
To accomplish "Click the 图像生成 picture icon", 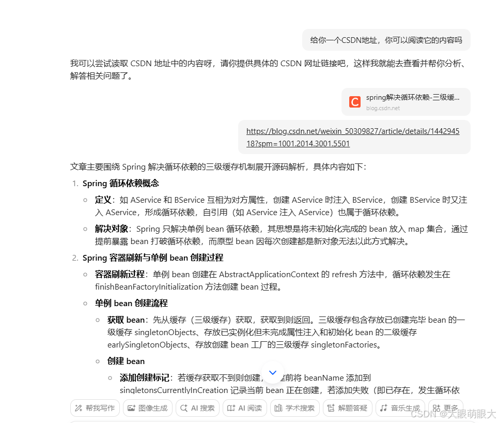I will click(131, 408).
